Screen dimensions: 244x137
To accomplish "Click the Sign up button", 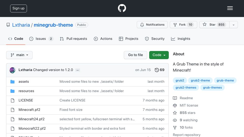I will click(x=19, y=8).
